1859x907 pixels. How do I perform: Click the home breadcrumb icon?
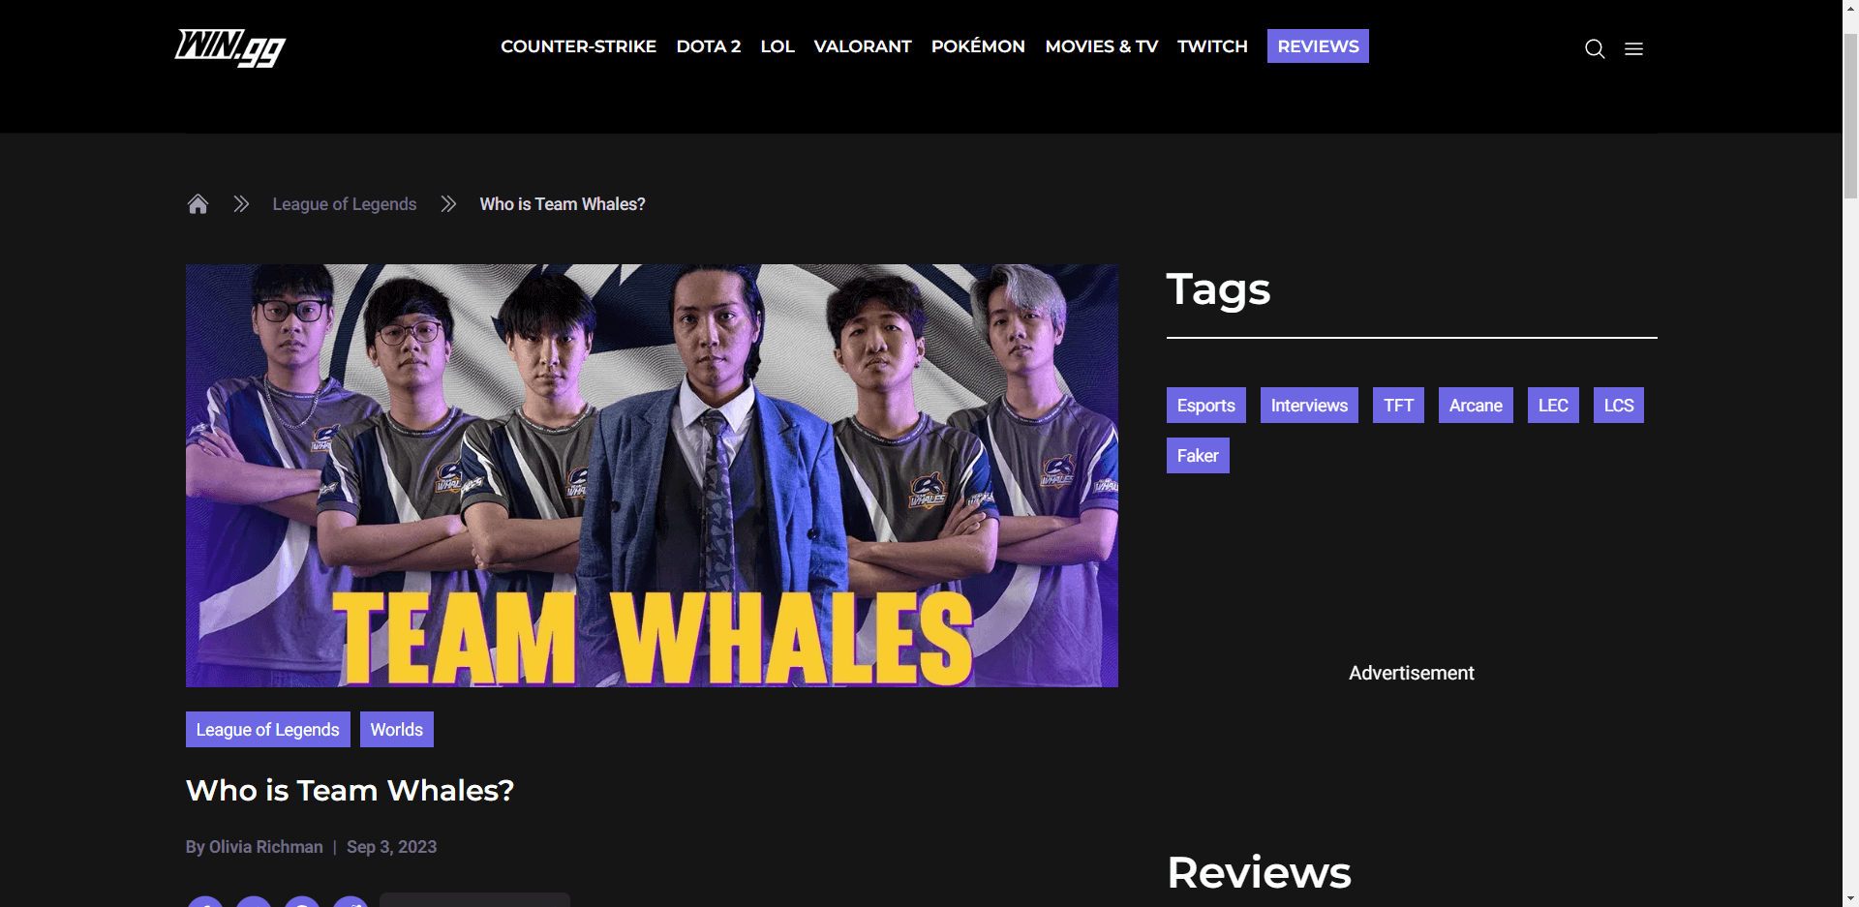pyautogui.click(x=198, y=203)
